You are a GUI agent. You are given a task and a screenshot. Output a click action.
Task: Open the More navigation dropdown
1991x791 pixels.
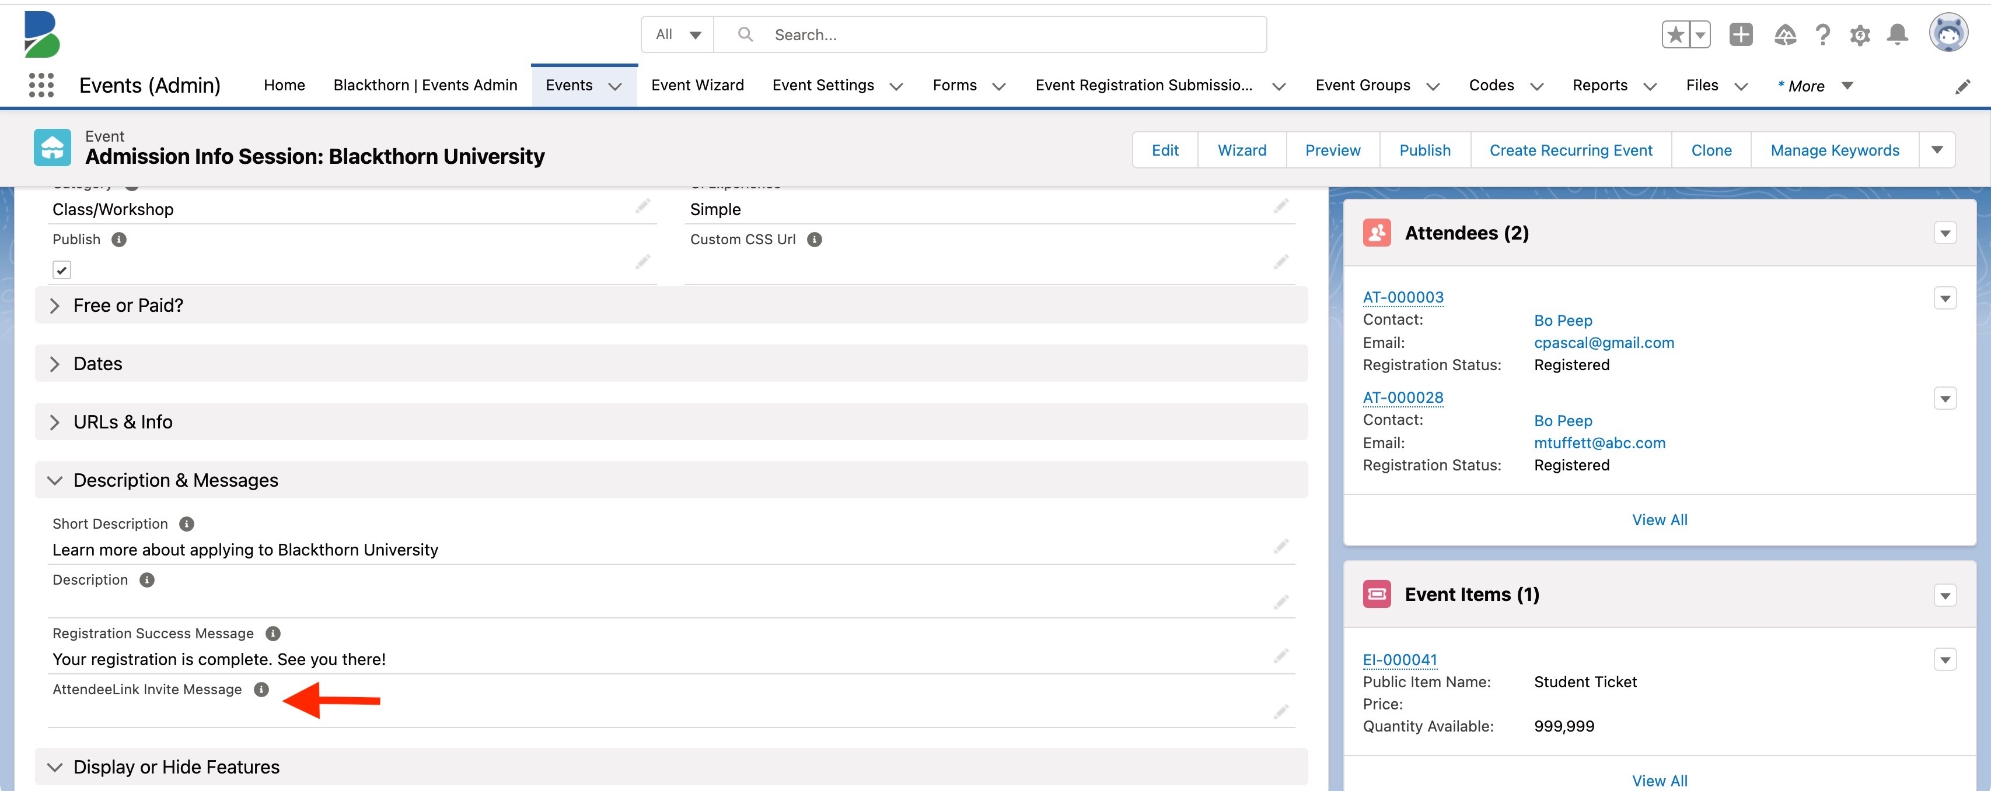[1815, 86]
